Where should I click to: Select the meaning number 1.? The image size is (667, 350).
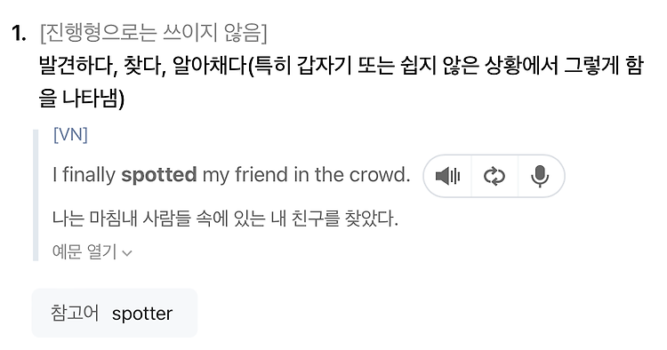coord(19,33)
